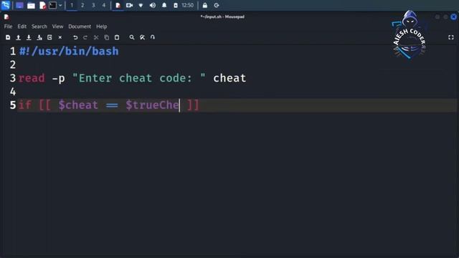459x258 pixels.
Task: Switch to workspace 1
Action: (72, 5)
